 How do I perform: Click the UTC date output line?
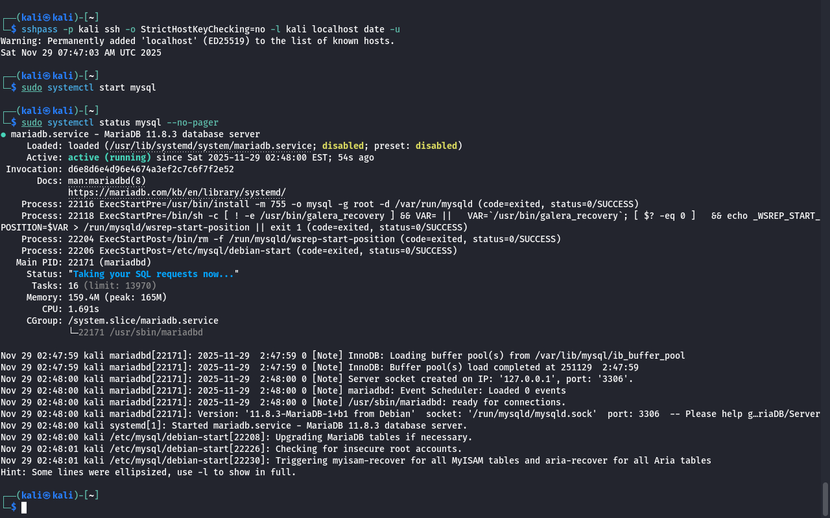80,53
